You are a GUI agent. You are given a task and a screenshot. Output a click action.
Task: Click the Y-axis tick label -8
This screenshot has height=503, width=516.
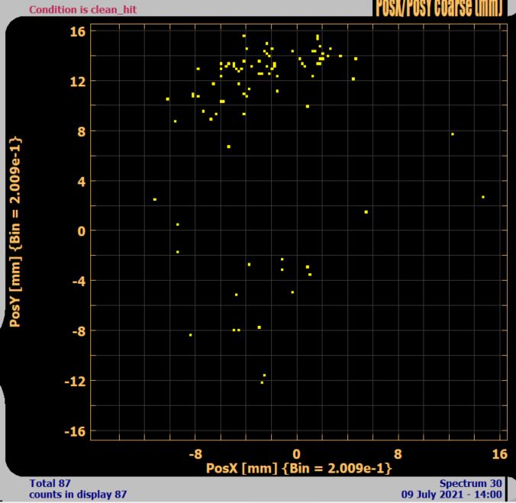click(x=79, y=331)
